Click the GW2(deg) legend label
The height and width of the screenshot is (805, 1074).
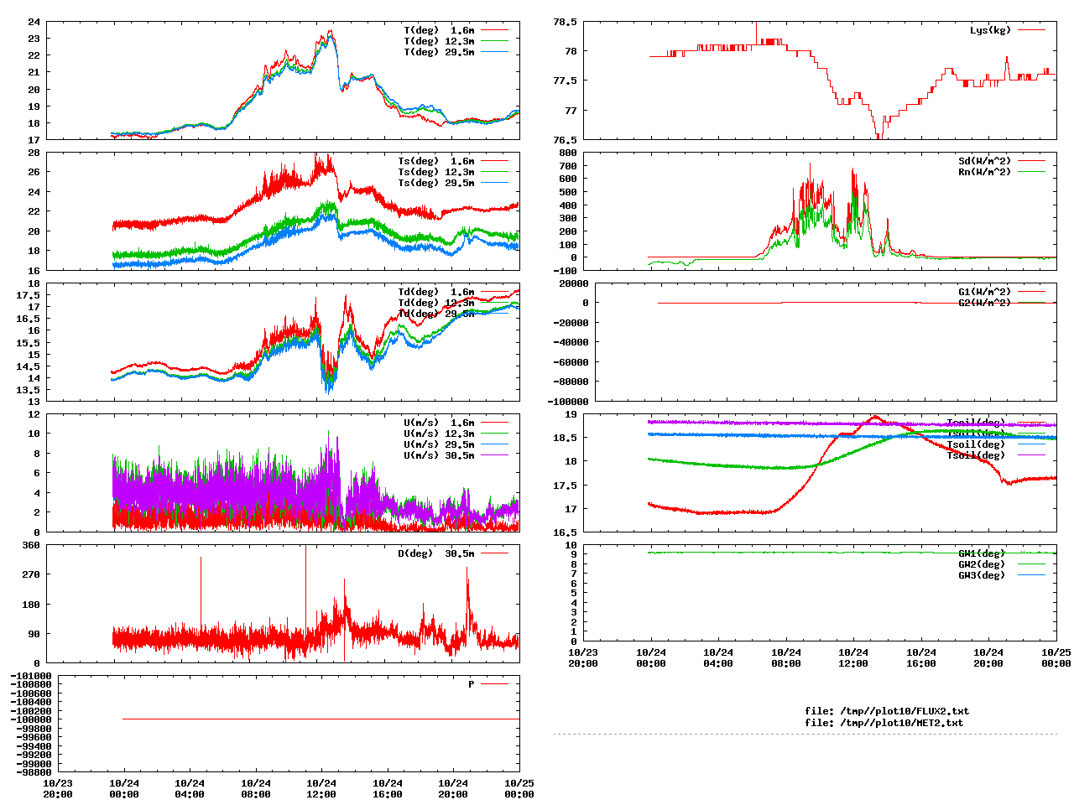pos(981,564)
